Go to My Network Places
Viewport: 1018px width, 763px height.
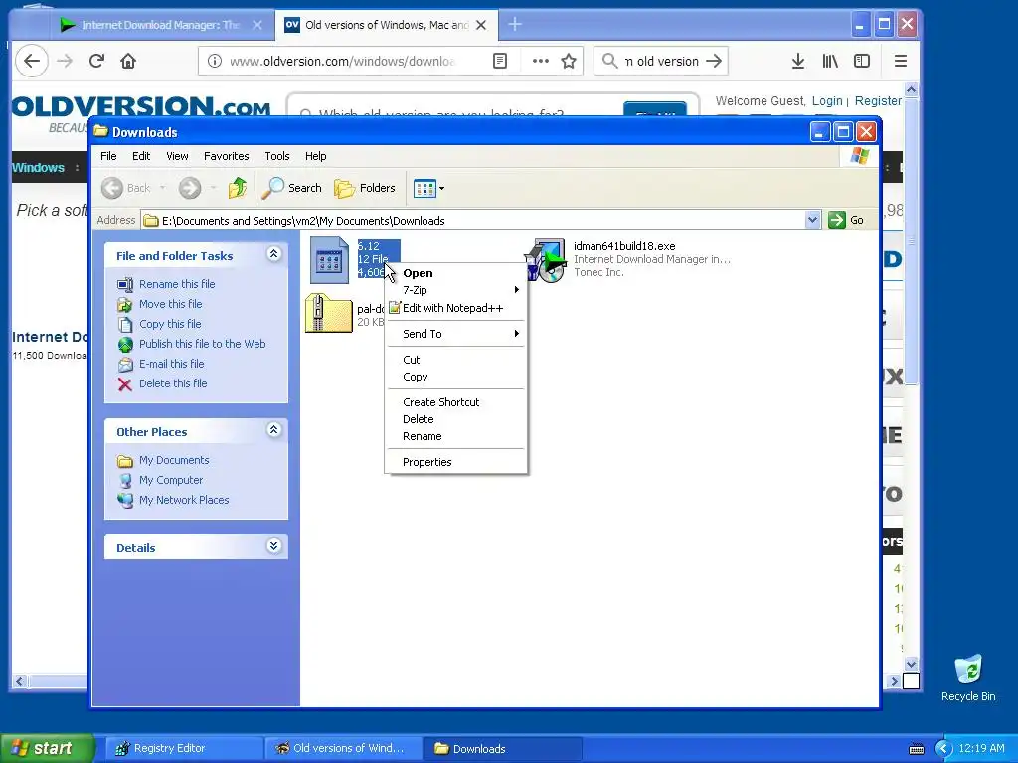[184, 500]
